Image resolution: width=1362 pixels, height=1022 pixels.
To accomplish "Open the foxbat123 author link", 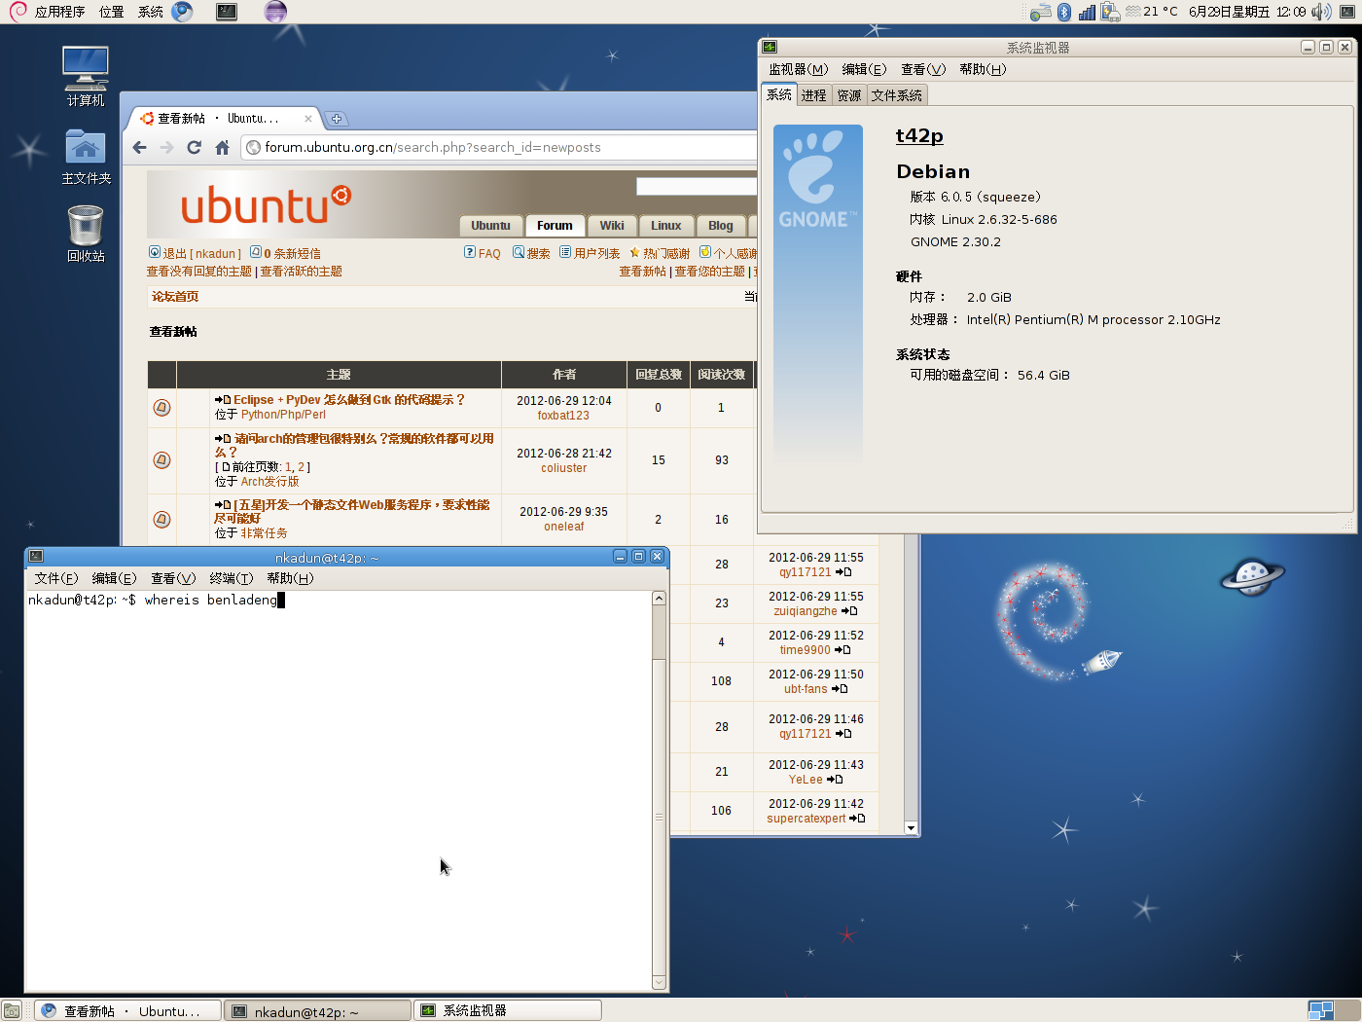I will click(x=563, y=416).
